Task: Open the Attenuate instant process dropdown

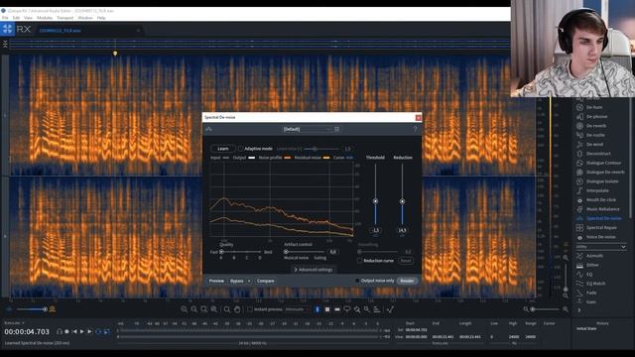Action: (297, 309)
